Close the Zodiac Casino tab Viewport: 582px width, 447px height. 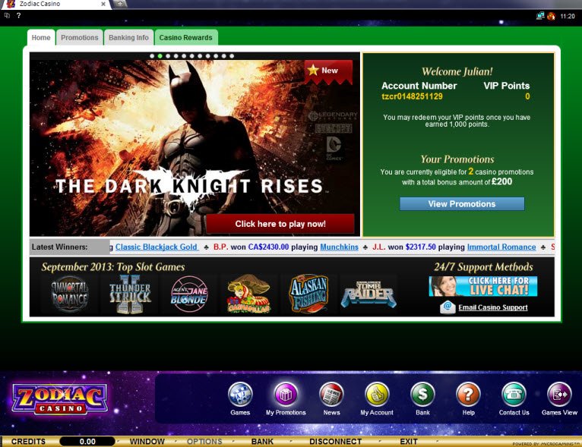(103, 4)
